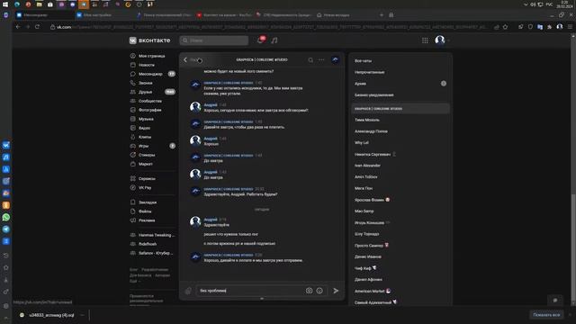
Task: Open Новости in left menu
Action: [x=147, y=65]
